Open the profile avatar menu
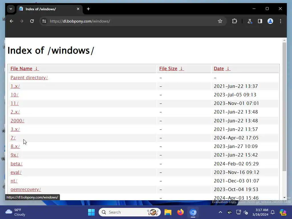This screenshot has height=219, width=292. 270,21
